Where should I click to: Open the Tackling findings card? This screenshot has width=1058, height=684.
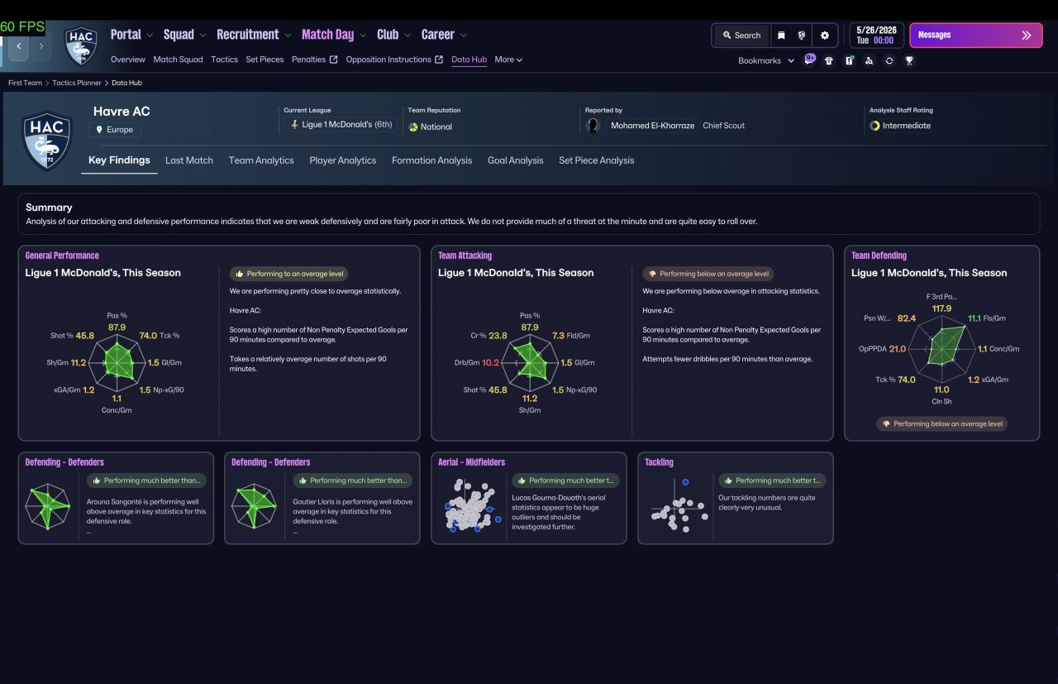point(736,498)
